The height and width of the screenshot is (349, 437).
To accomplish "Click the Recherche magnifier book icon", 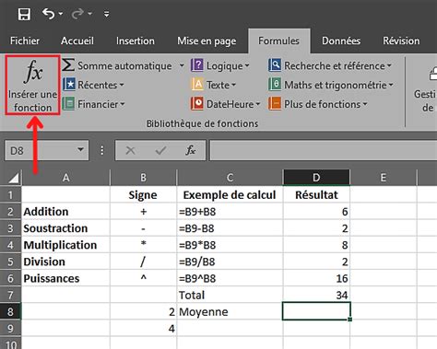I will (x=275, y=65).
